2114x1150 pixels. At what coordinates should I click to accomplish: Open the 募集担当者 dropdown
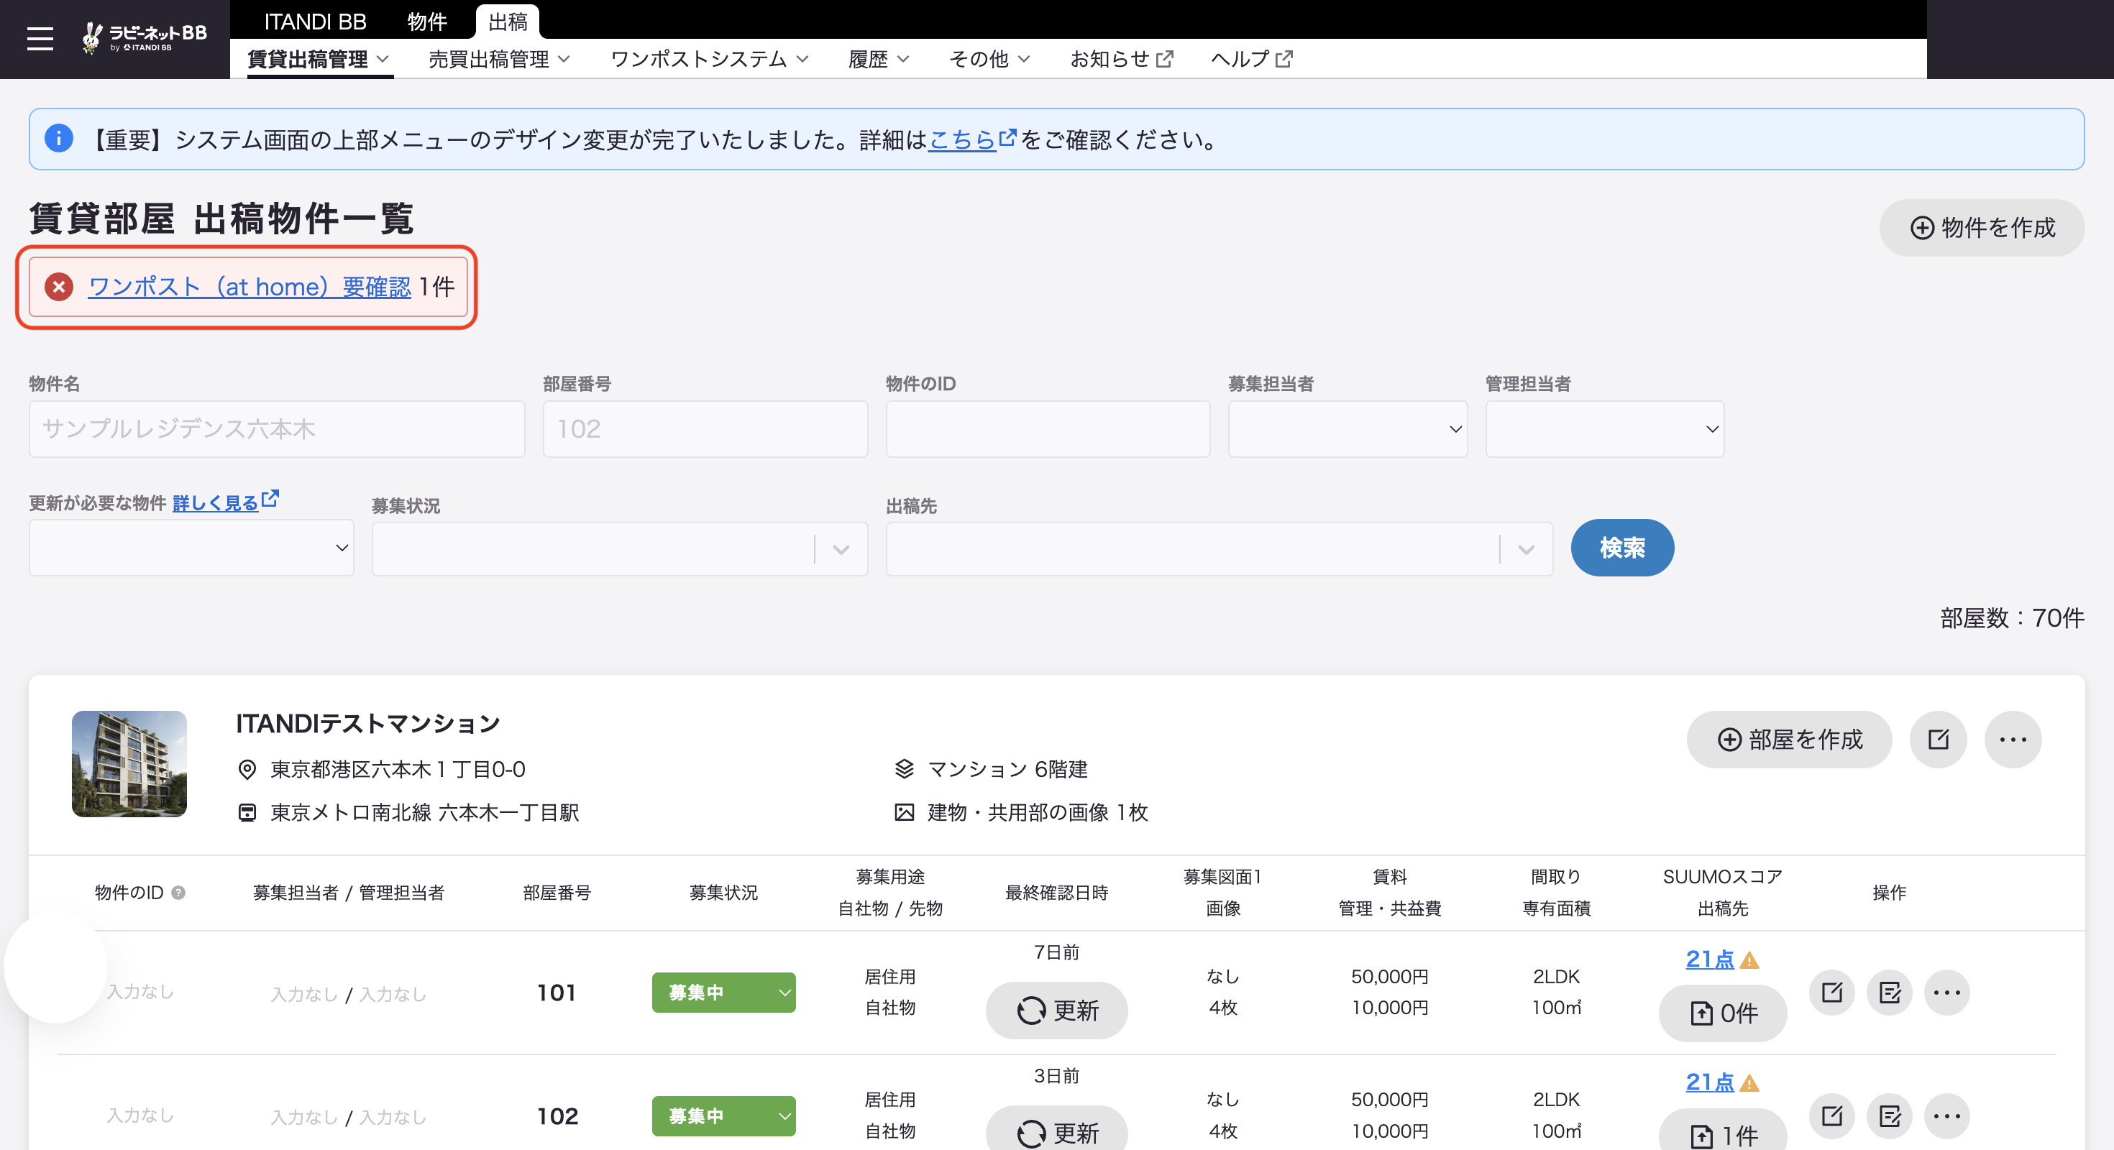(1347, 429)
